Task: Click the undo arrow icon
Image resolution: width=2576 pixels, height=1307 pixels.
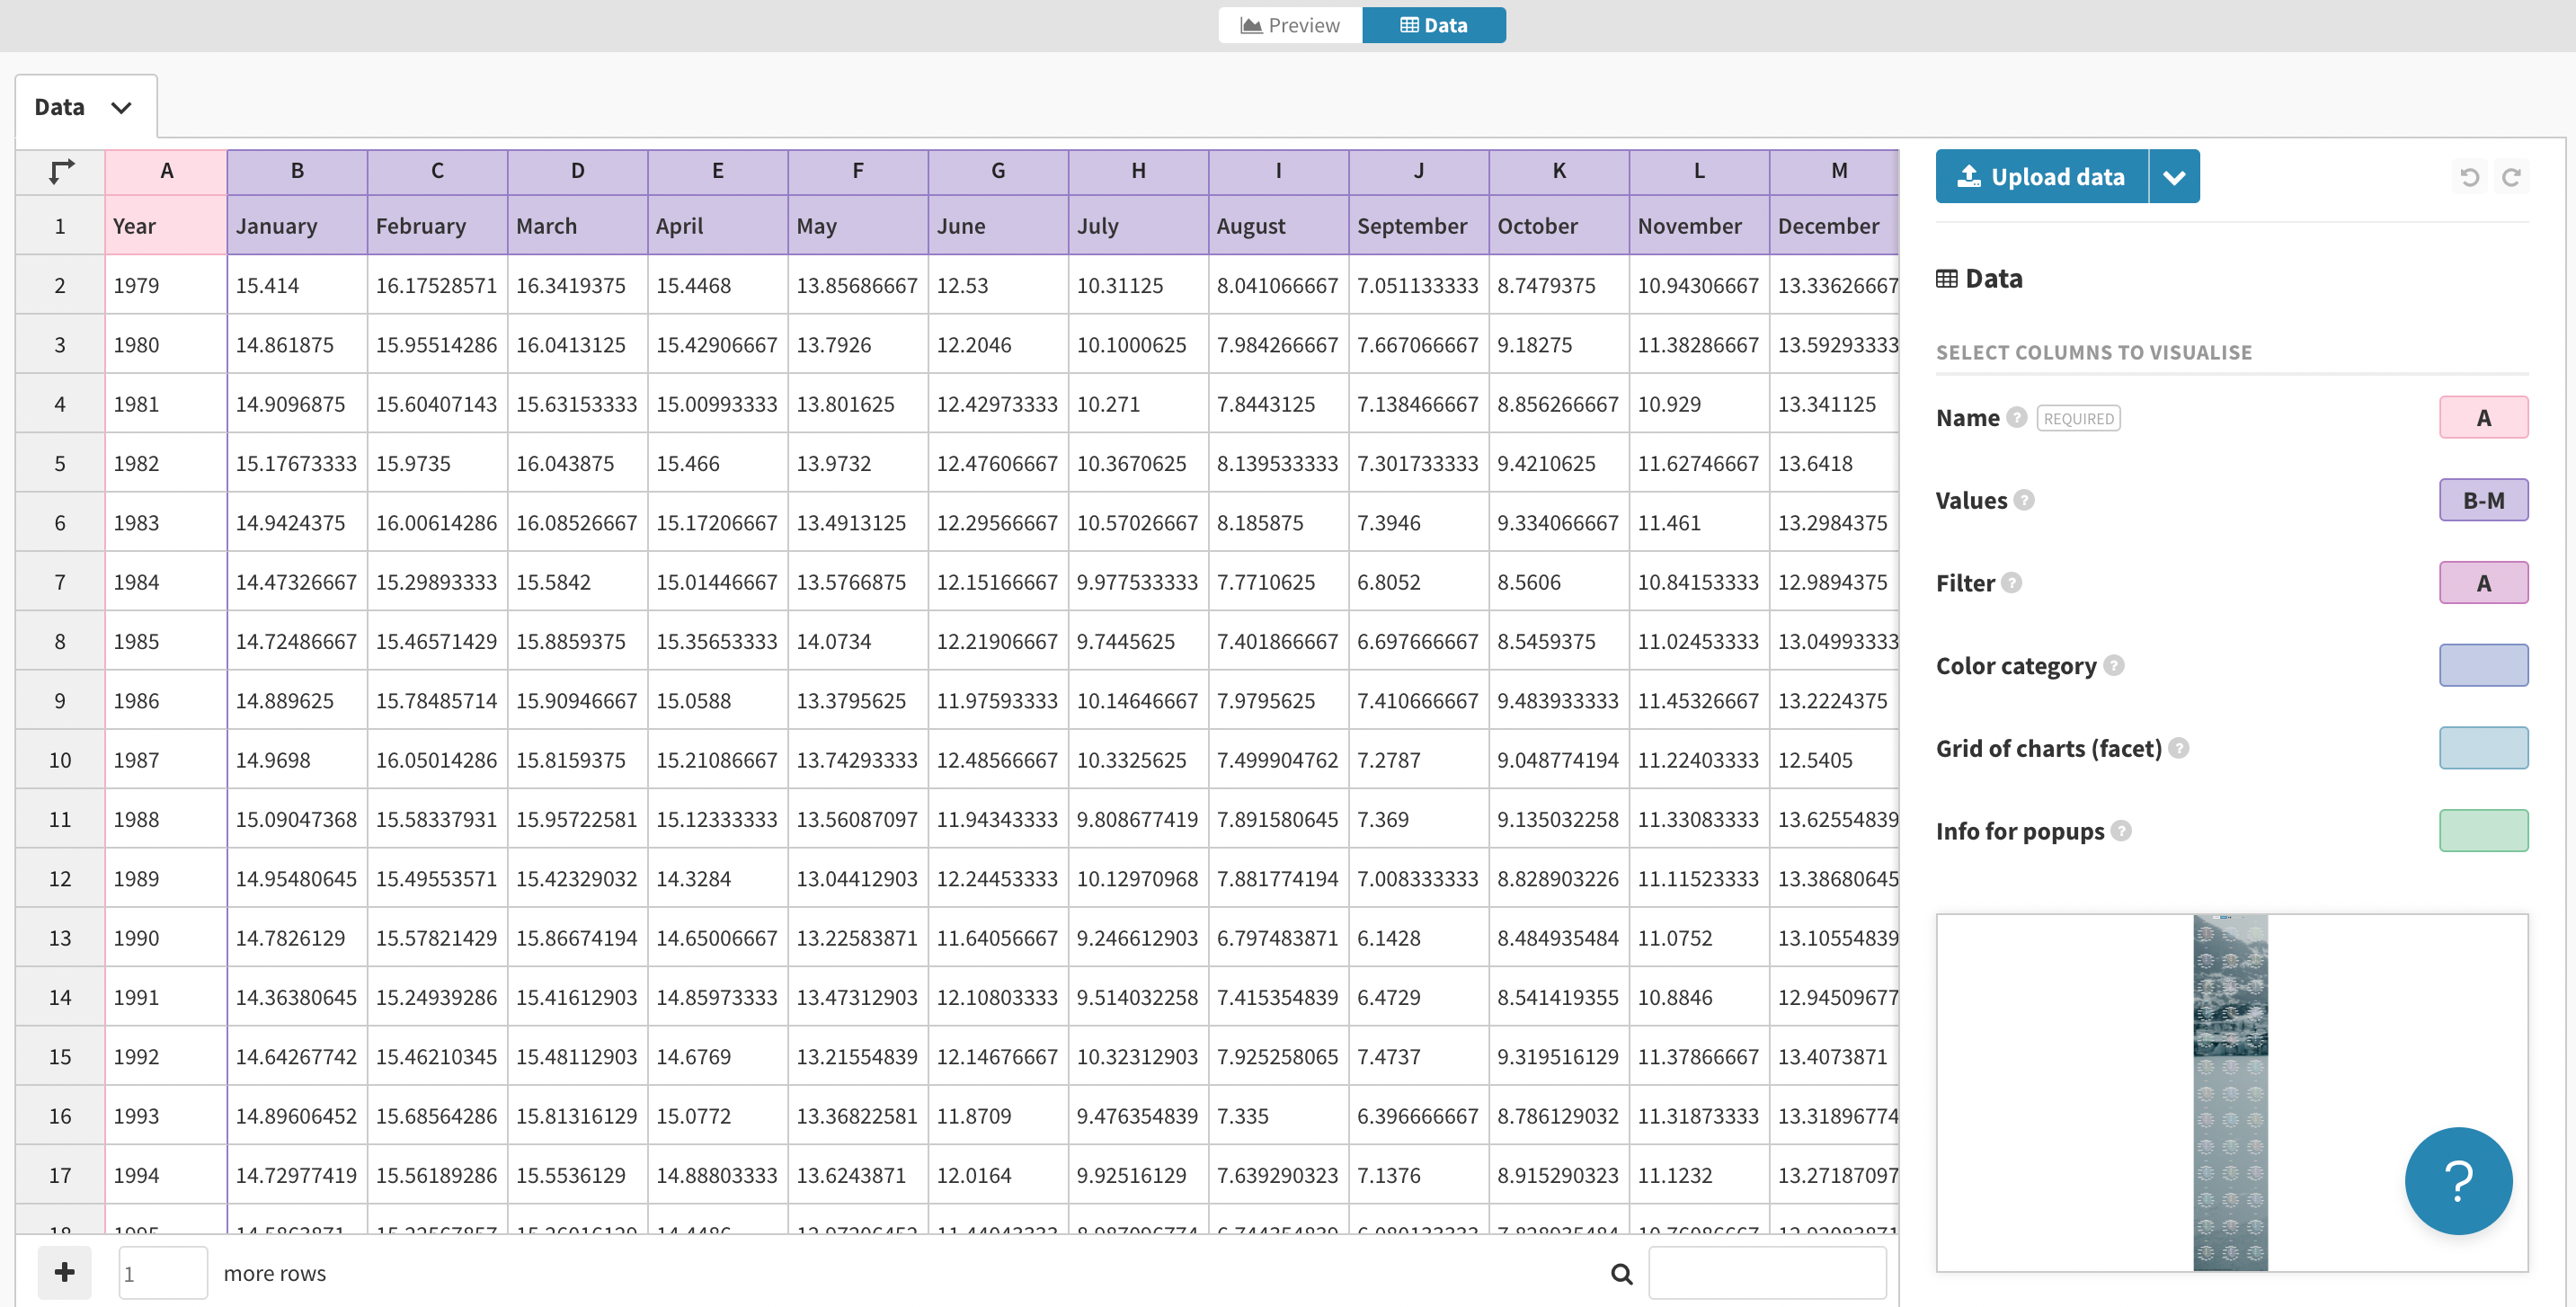Action: click(2469, 177)
